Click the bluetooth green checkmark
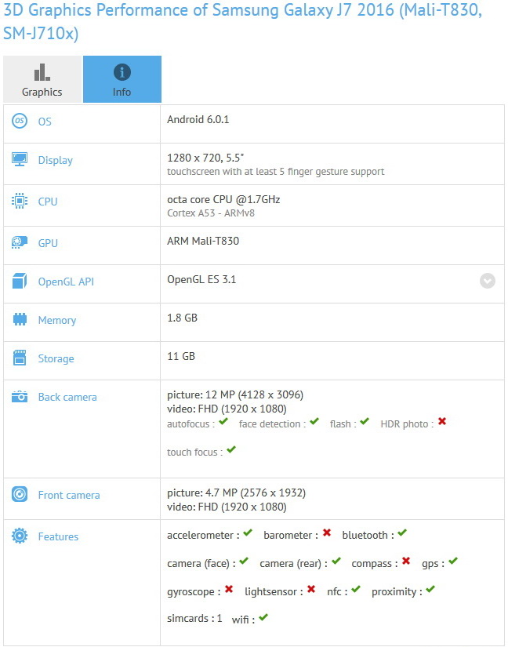Image resolution: width=508 pixels, height=647 pixels. (x=402, y=533)
